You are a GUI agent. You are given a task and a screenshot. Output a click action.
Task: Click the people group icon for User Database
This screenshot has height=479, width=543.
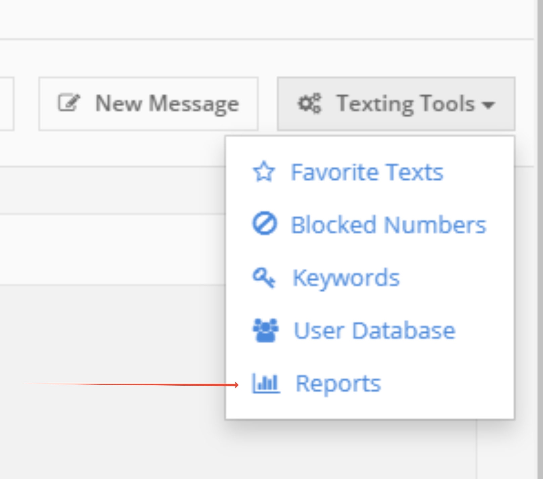tap(265, 330)
